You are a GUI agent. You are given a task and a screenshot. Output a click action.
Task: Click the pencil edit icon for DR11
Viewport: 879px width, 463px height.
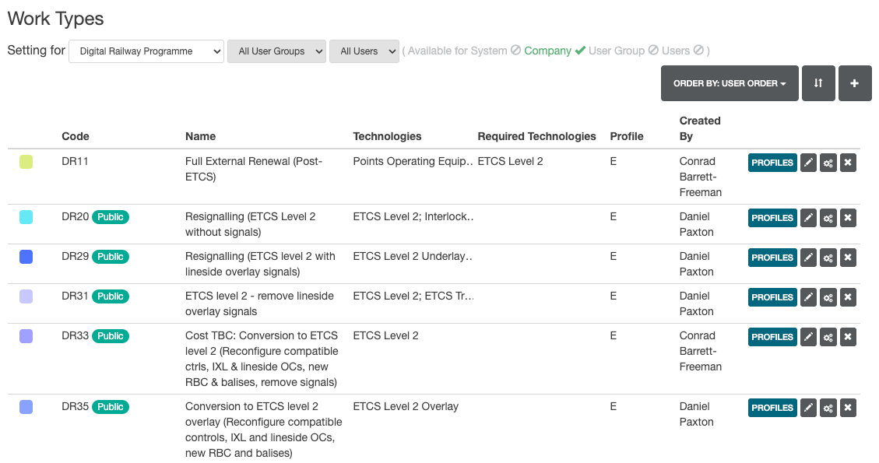(808, 163)
